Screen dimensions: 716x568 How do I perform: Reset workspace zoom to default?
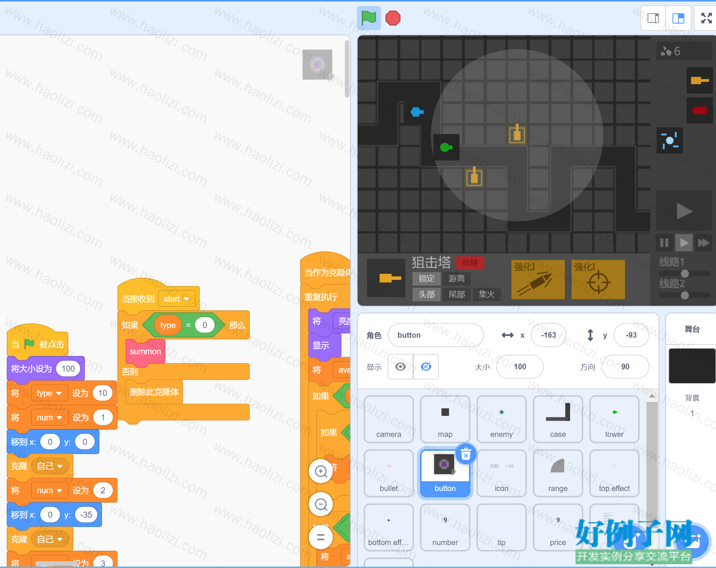click(x=321, y=537)
